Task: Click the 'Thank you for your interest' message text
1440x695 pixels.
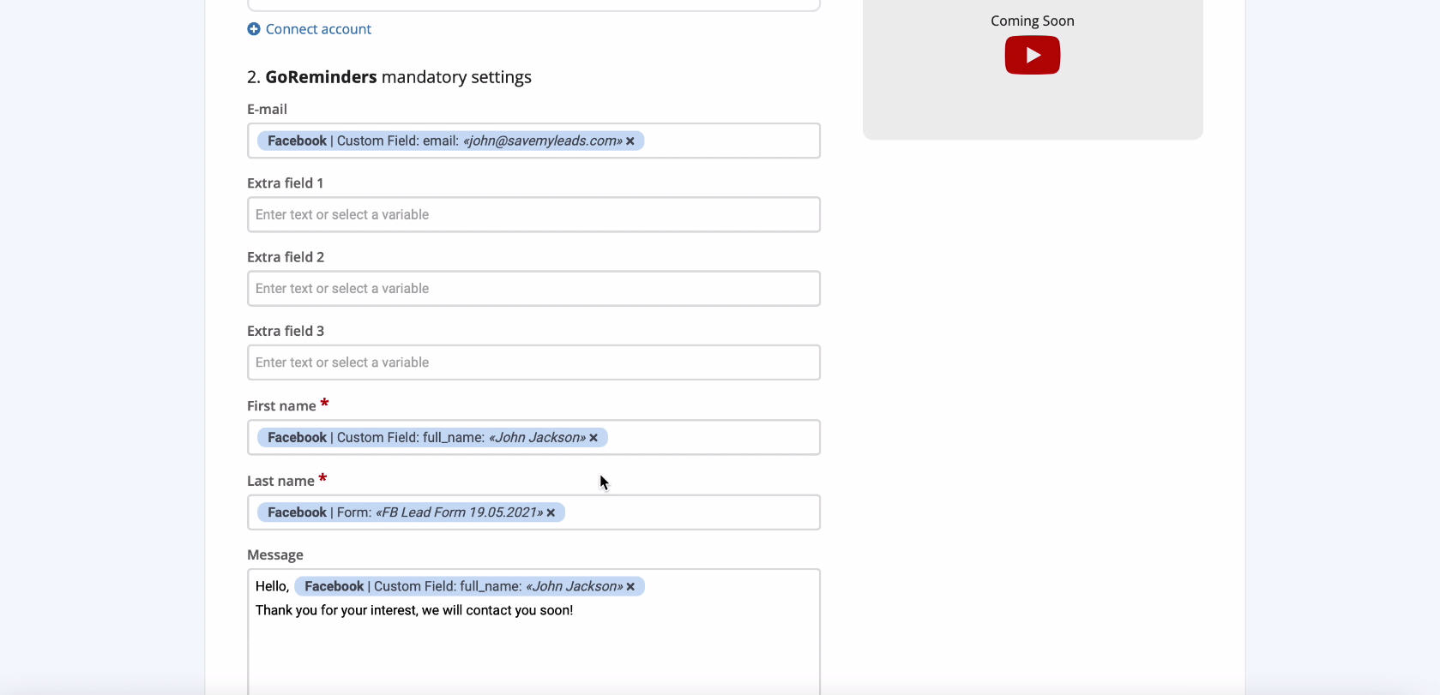Action: (x=414, y=610)
